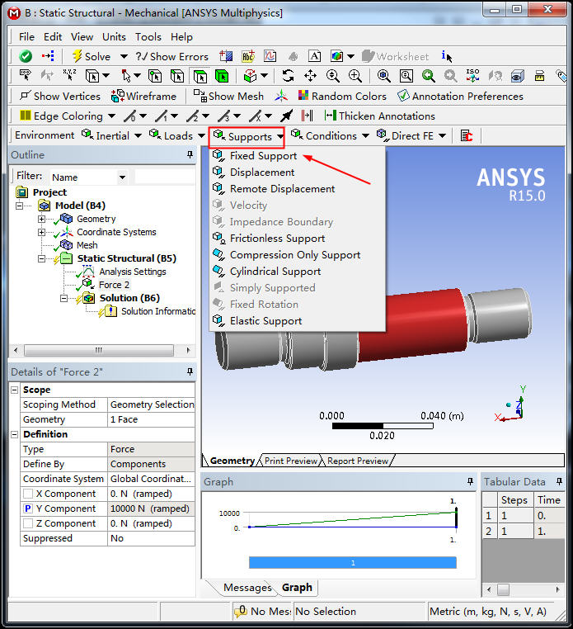Open the Messages tab
The image size is (573, 629).
click(247, 588)
